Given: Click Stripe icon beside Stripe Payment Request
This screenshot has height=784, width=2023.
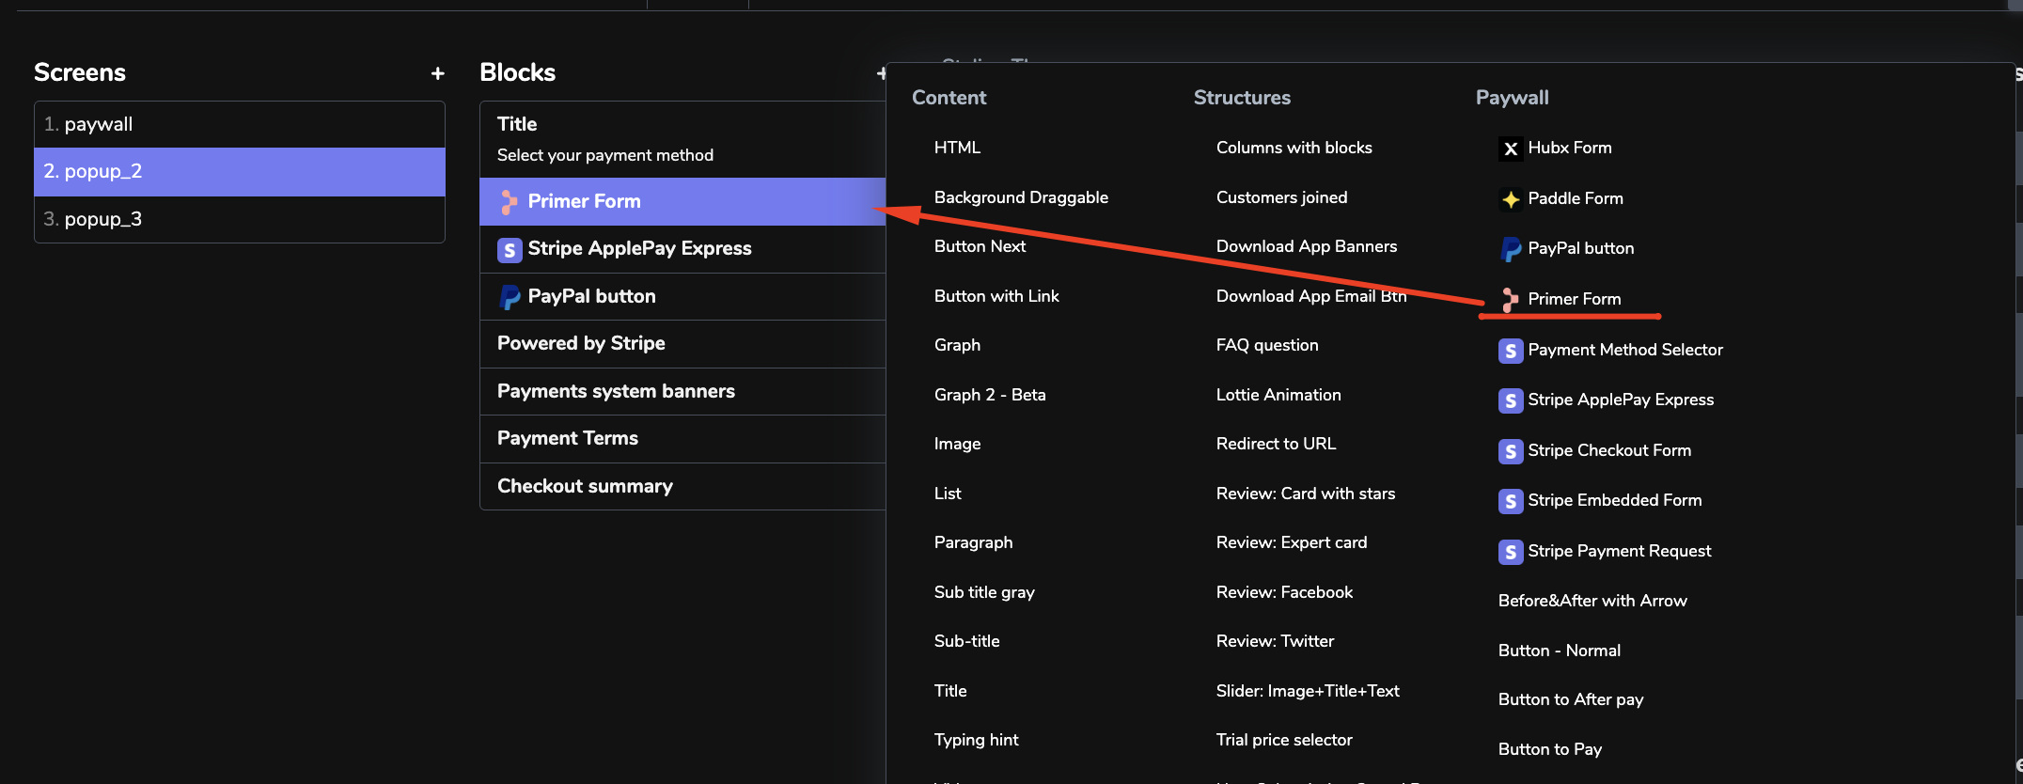Looking at the screenshot, I should pos(1511,552).
